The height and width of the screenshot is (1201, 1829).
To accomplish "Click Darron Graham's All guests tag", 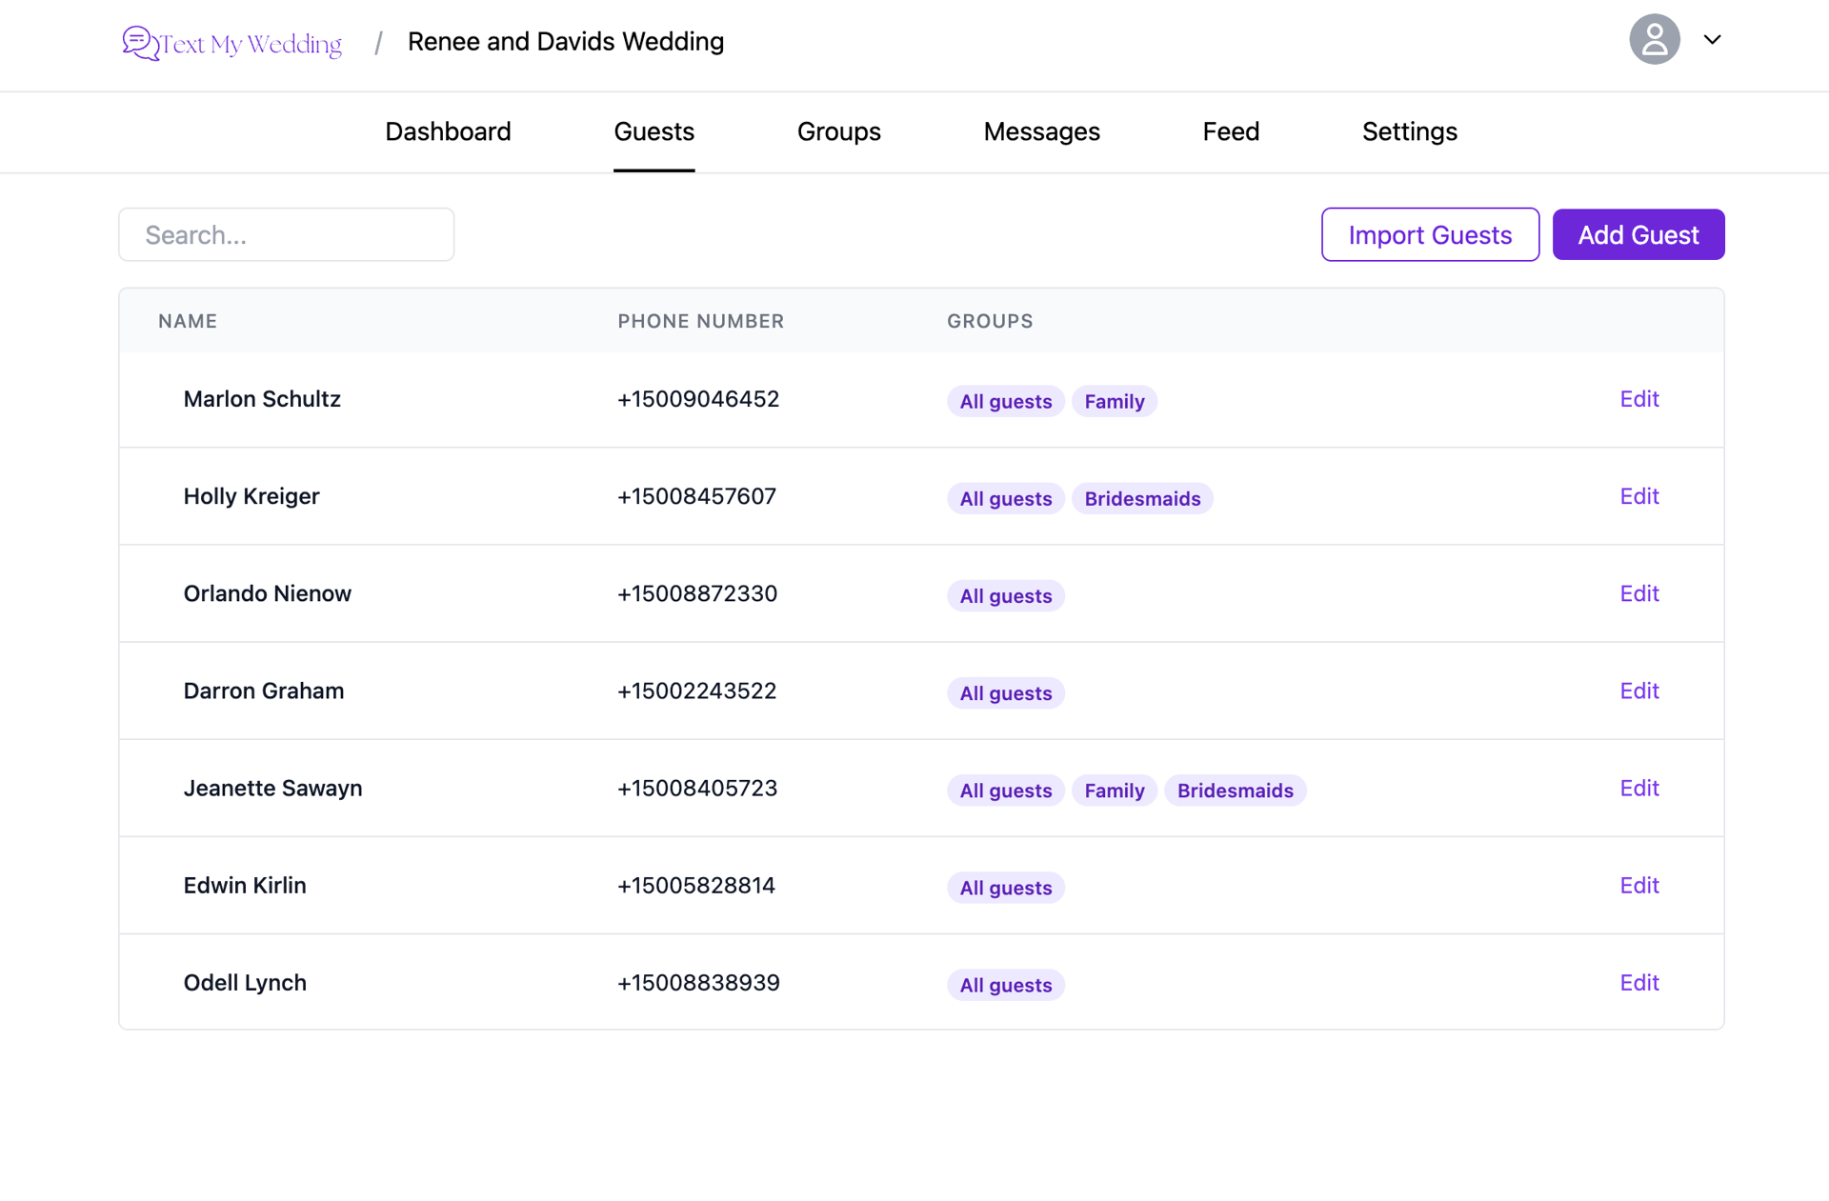I will click(1005, 692).
